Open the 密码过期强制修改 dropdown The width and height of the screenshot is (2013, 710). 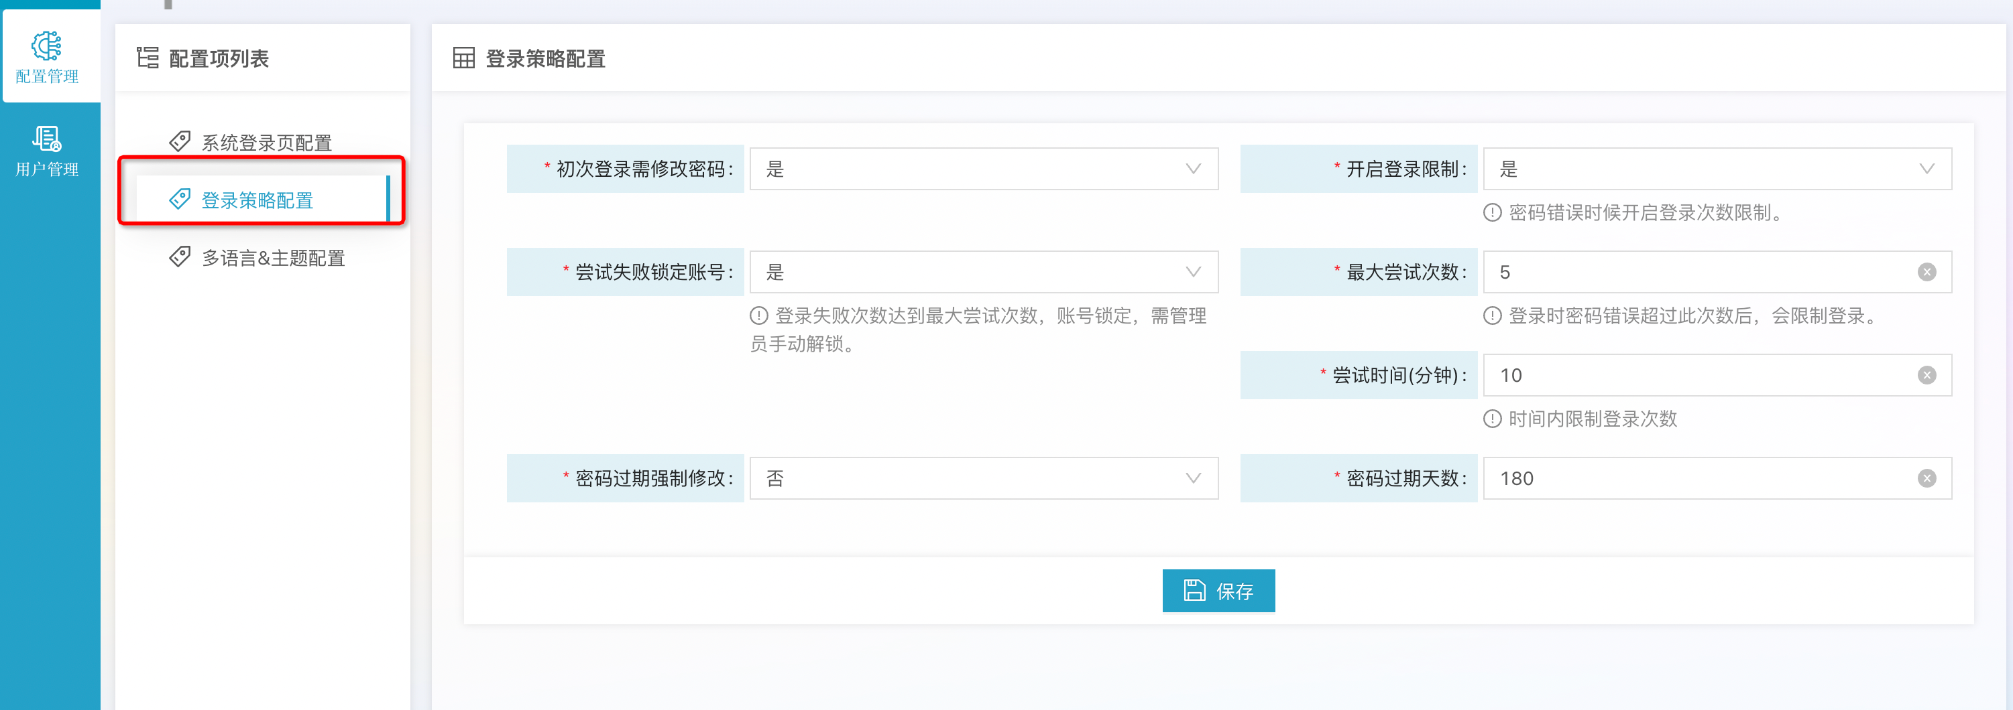(x=983, y=478)
